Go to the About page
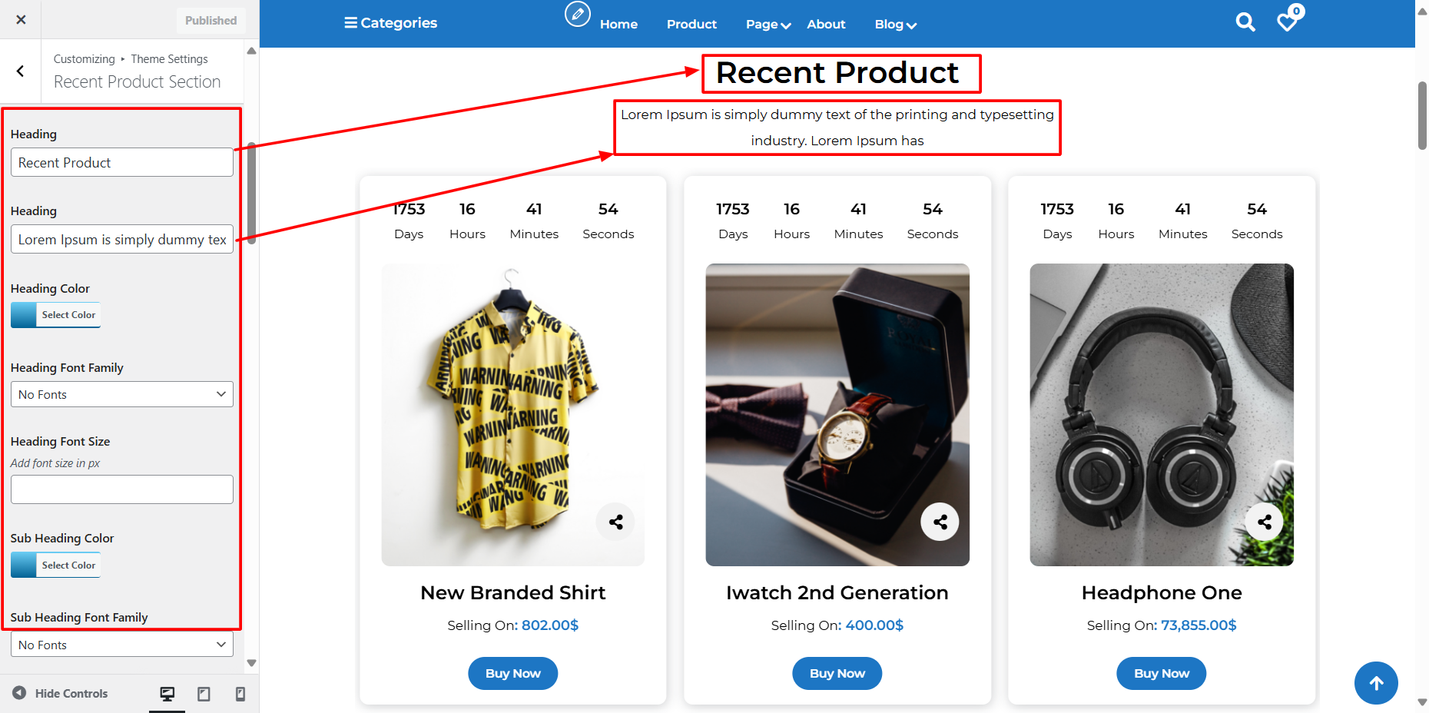Image resolution: width=1429 pixels, height=713 pixels. click(x=826, y=25)
